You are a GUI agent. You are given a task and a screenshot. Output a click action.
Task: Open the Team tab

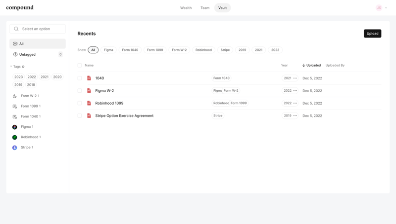click(x=205, y=8)
